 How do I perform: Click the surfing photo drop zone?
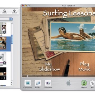72,37
